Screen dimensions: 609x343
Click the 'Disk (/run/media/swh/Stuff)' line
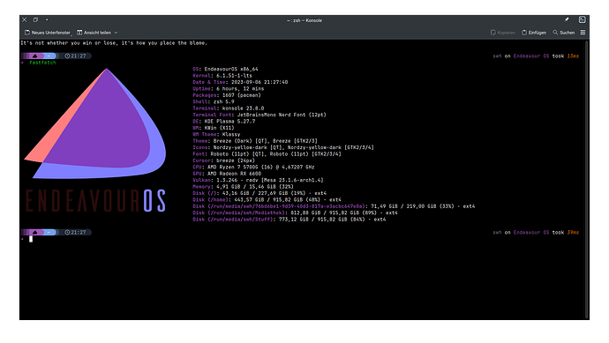pyautogui.click(x=289, y=220)
